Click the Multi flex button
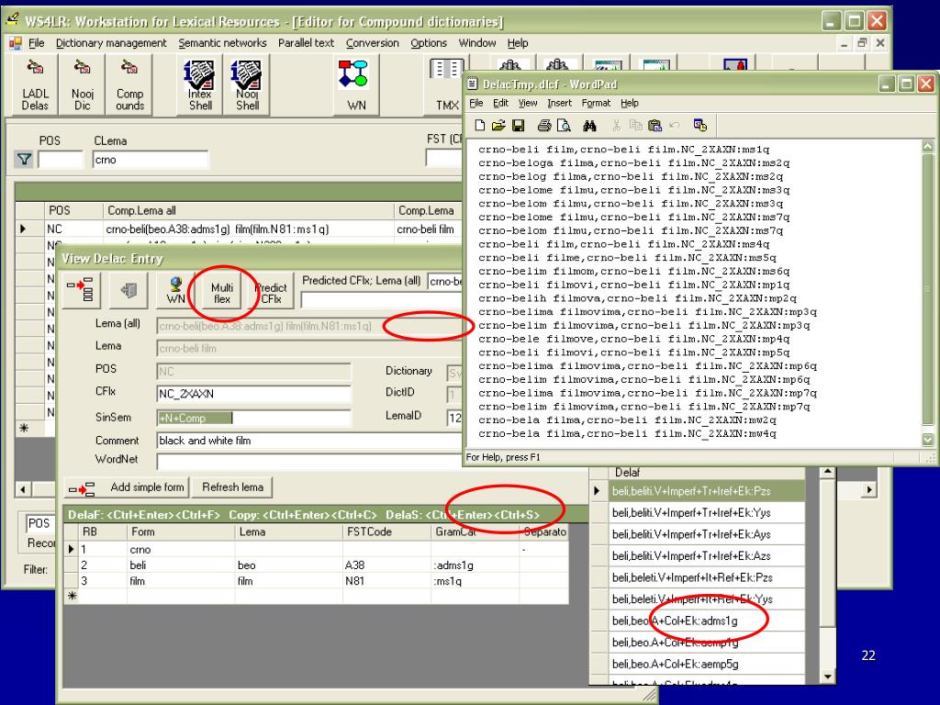Viewport: 940px width, 705px height. point(222,292)
